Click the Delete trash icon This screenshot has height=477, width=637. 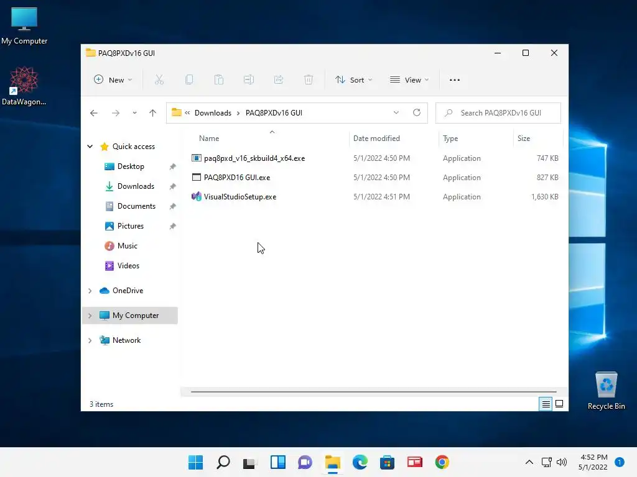tap(309, 80)
